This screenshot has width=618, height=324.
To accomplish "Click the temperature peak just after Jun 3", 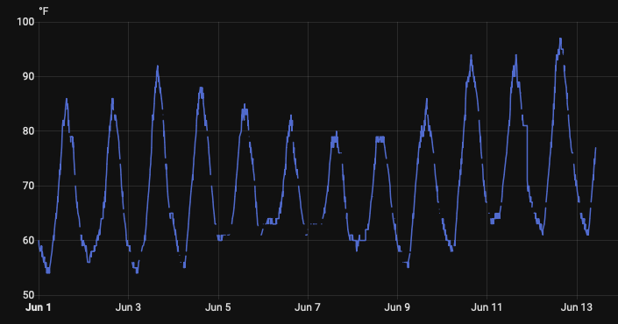I will (158, 67).
